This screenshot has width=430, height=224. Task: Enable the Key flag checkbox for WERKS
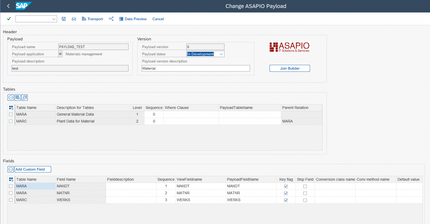286,200
